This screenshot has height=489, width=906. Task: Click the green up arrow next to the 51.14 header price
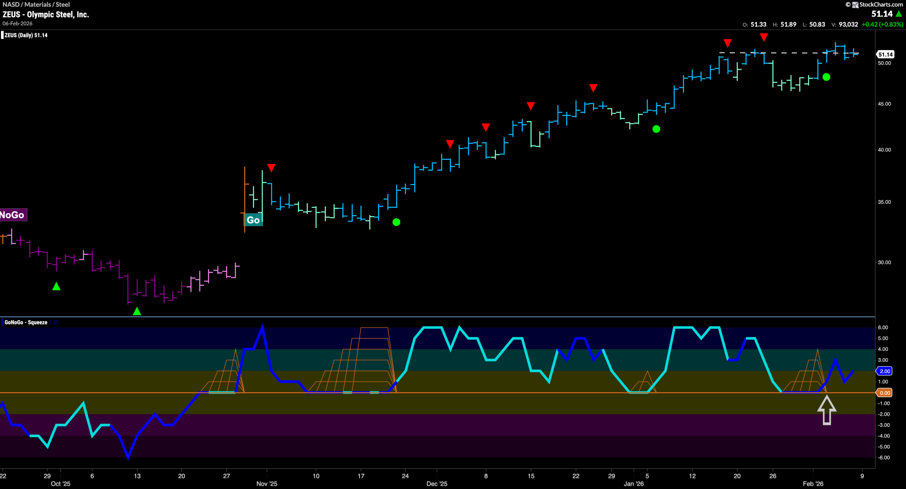(x=899, y=14)
